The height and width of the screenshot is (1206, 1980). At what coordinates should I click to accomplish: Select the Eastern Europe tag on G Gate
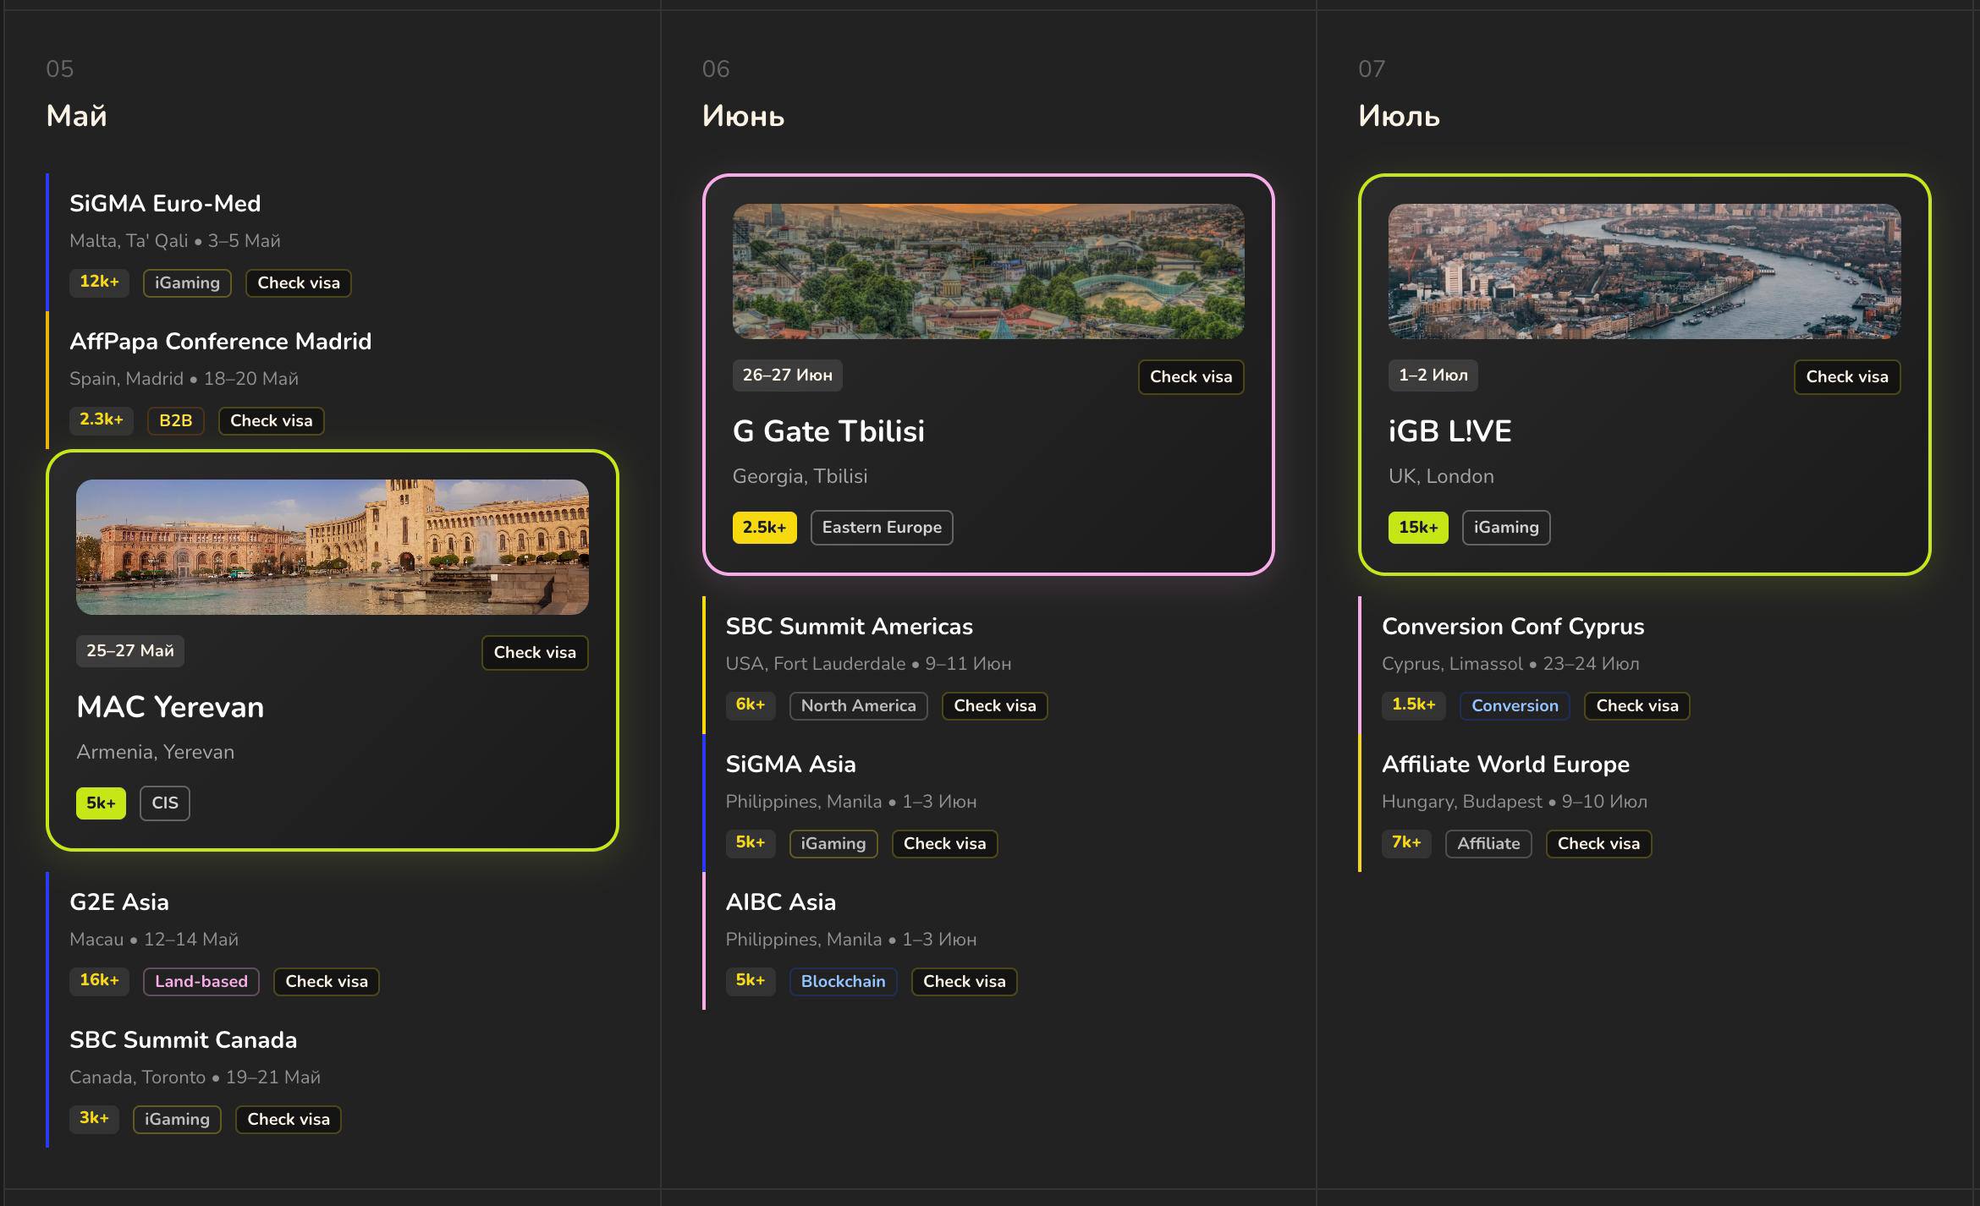[881, 527]
